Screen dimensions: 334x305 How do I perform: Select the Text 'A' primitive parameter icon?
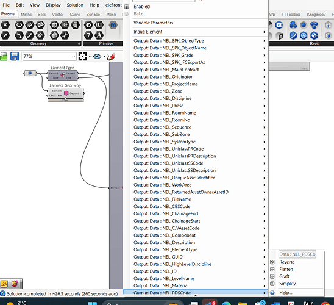pos(99,35)
